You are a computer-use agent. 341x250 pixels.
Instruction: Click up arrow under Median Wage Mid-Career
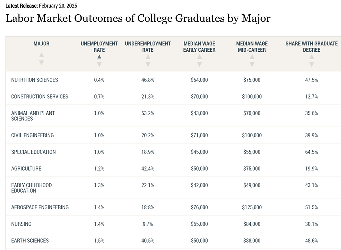point(252,57)
